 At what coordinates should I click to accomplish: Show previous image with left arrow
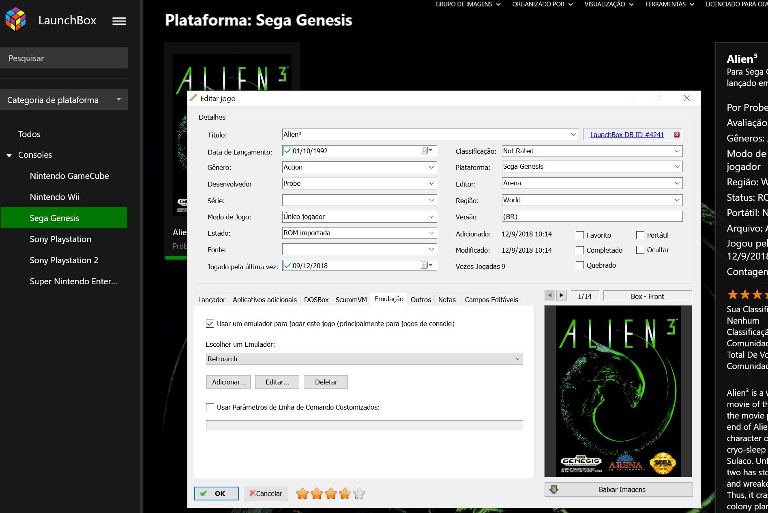550,295
